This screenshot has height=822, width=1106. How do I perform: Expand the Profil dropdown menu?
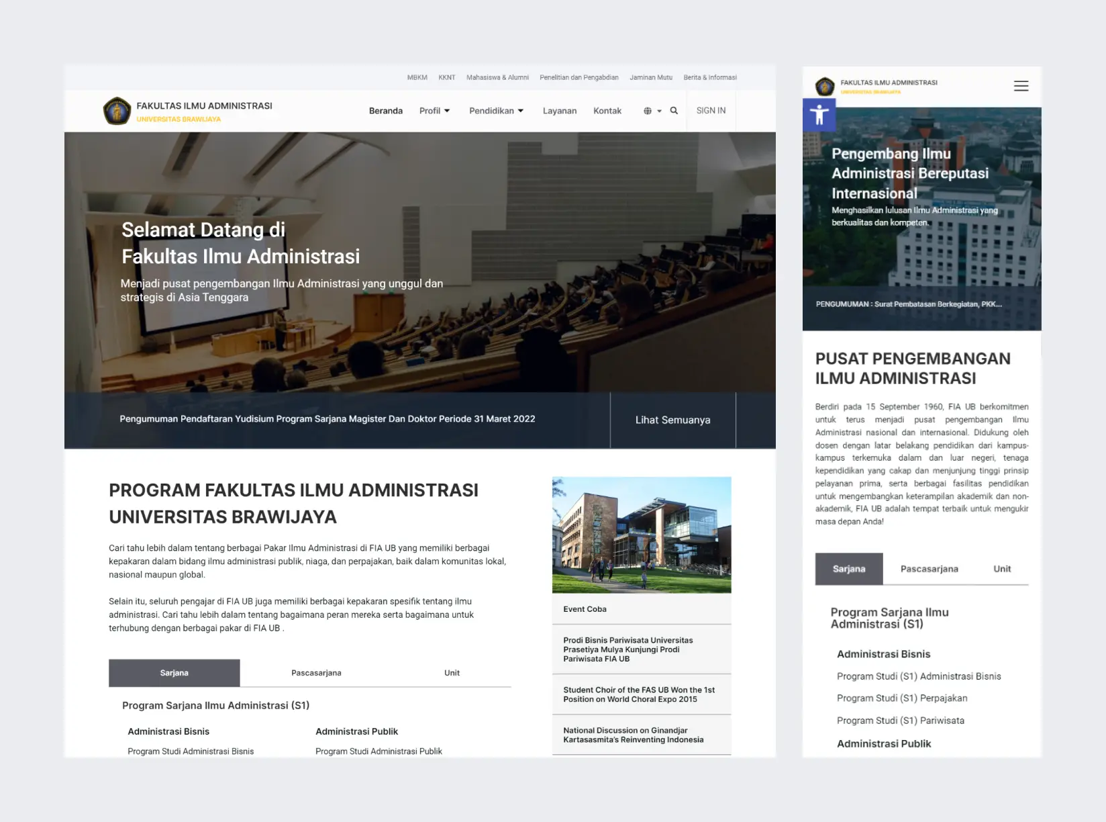tap(434, 111)
